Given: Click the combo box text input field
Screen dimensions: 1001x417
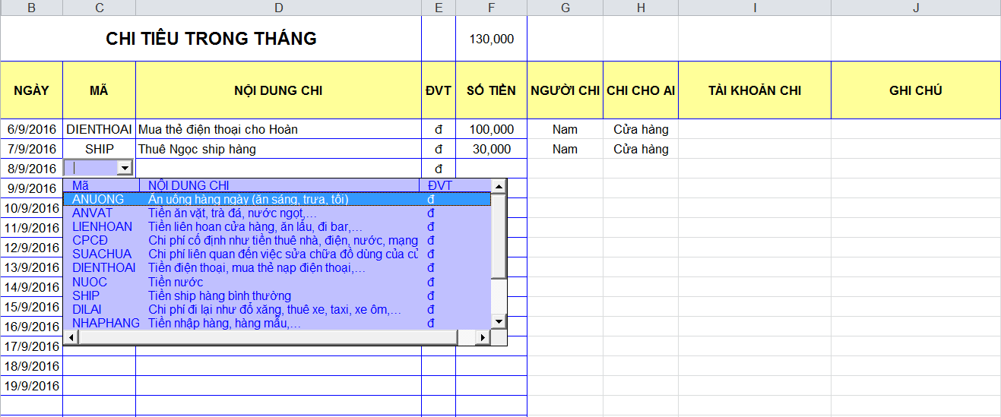Looking at the screenshot, I should [x=91, y=168].
